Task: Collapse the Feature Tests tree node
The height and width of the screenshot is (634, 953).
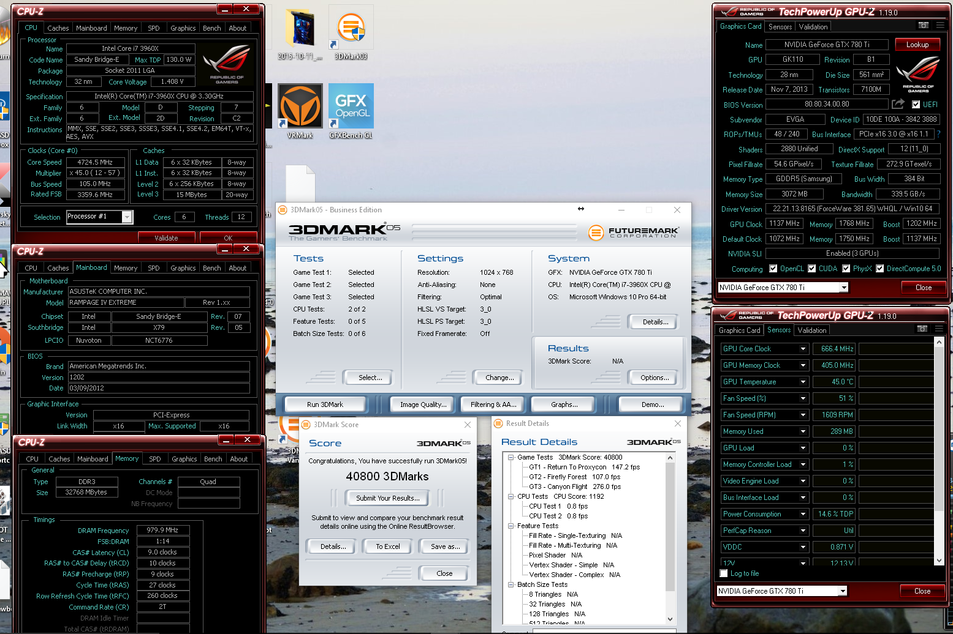Action: pyautogui.click(x=511, y=526)
